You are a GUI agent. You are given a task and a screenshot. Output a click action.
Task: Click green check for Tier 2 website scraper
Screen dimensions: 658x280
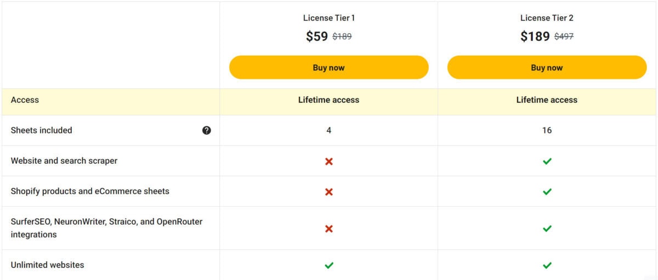pos(547,161)
